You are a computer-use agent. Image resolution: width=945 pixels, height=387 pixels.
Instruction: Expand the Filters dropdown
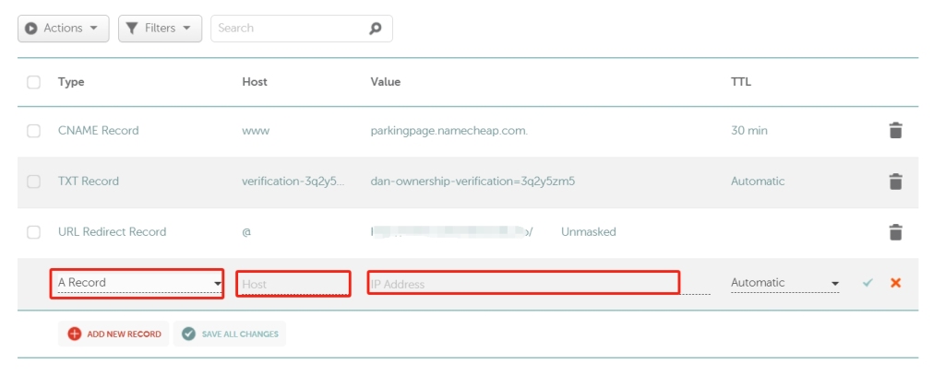click(x=160, y=29)
